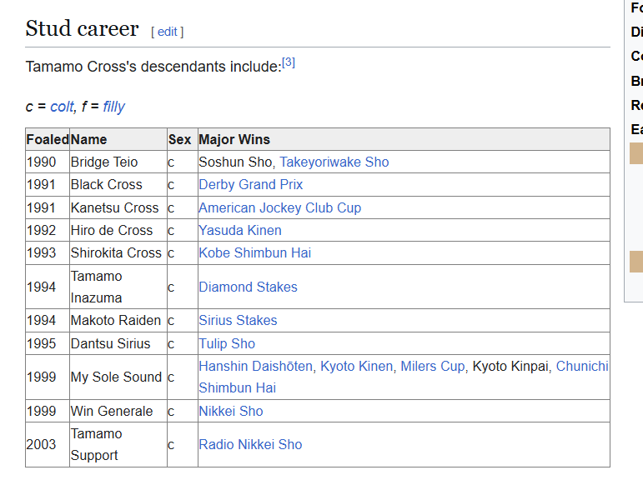Open the Derby Grand Prix link
This screenshot has width=643, height=485.
250,184
